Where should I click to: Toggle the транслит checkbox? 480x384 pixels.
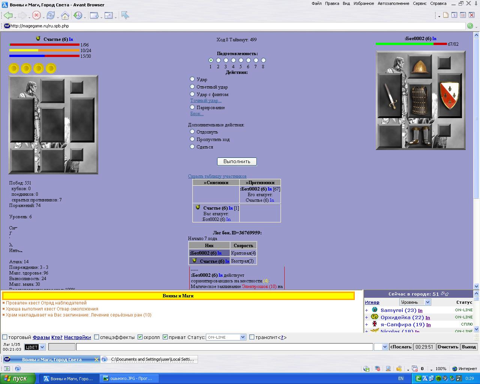click(252, 337)
